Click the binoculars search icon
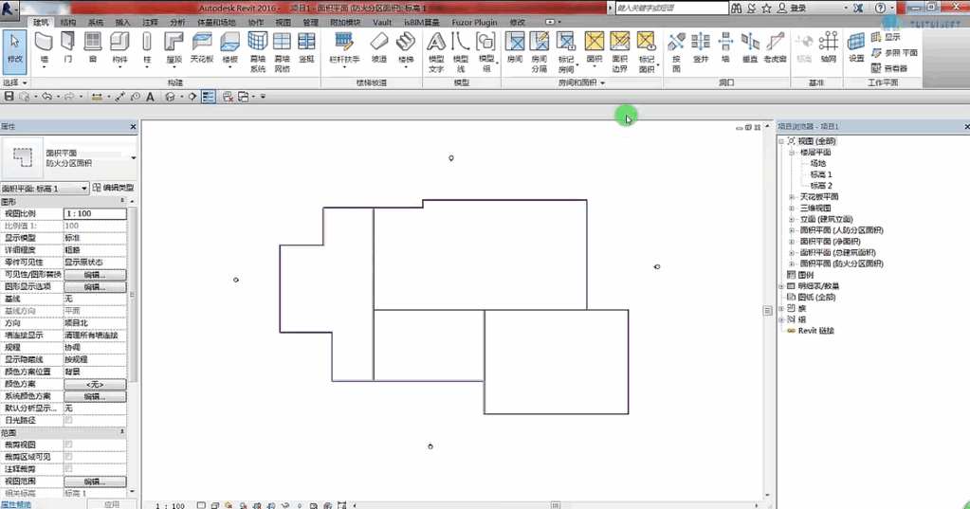Screen dimensions: 970x509 point(736,8)
